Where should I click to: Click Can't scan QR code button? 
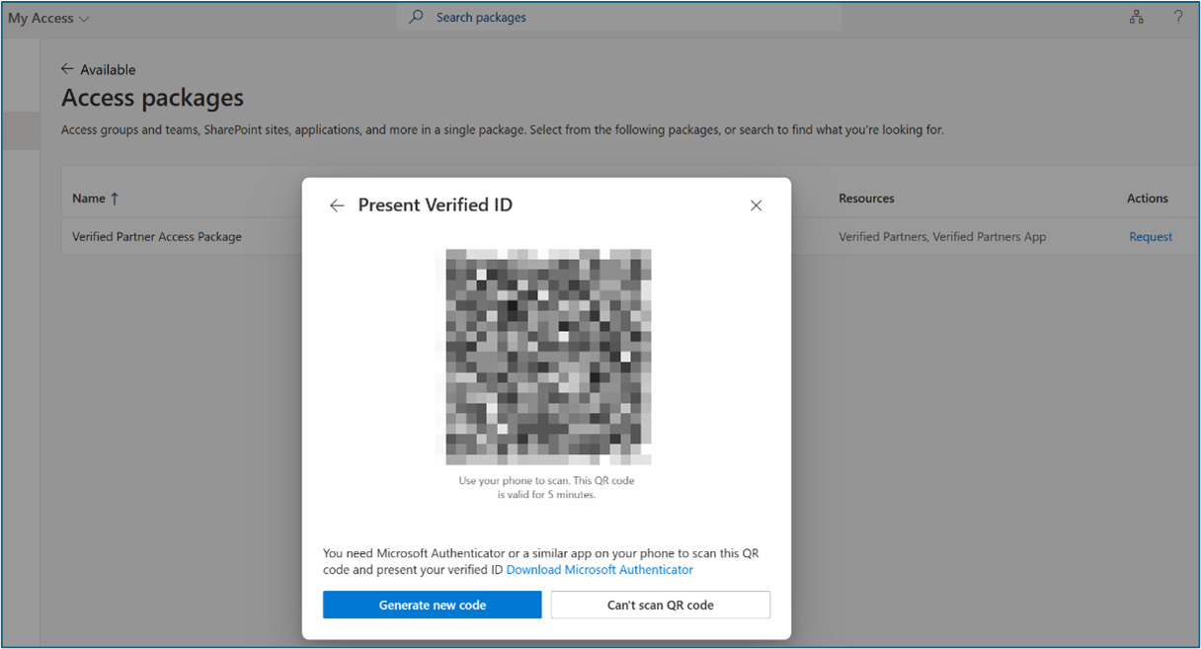660,605
